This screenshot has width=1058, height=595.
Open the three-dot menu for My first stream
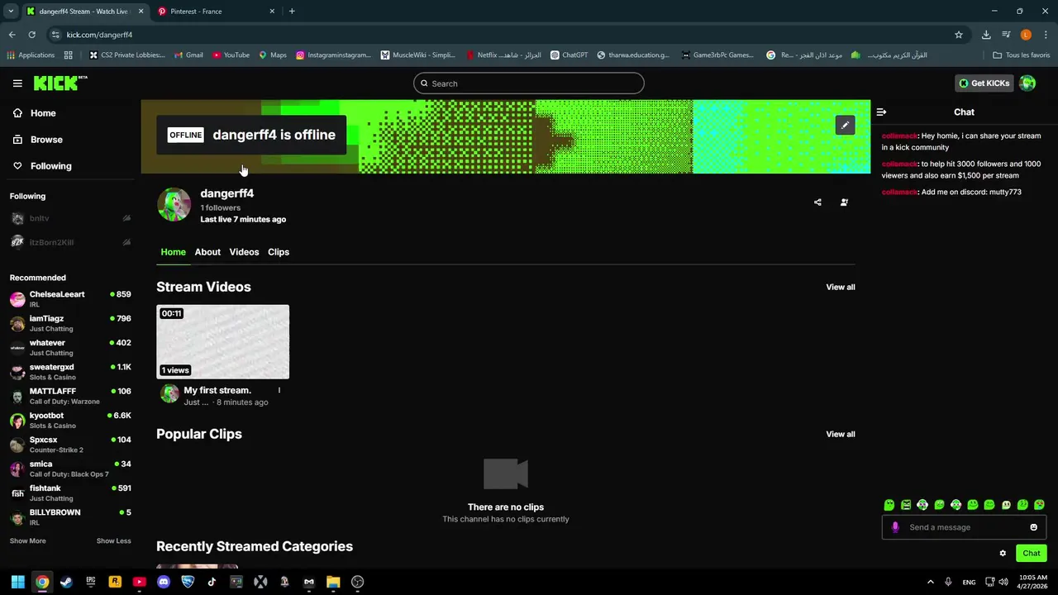point(279,390)
